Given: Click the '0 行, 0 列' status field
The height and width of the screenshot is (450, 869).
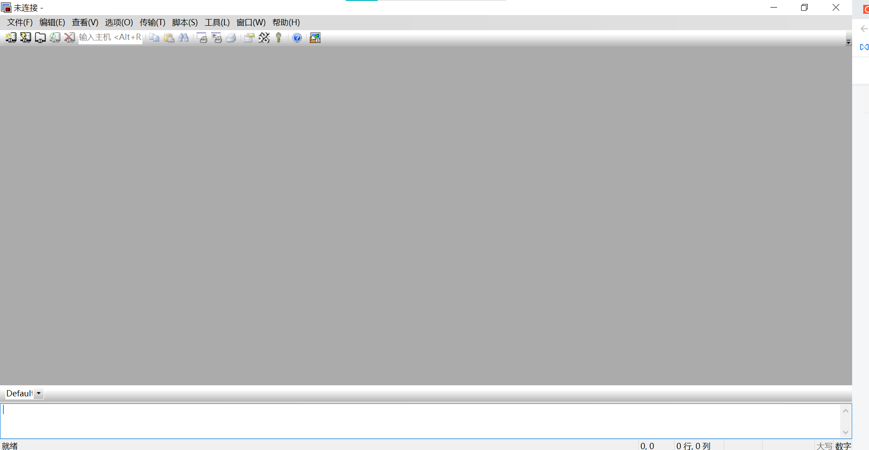Looking at the screenshot, I should point(693,446).
